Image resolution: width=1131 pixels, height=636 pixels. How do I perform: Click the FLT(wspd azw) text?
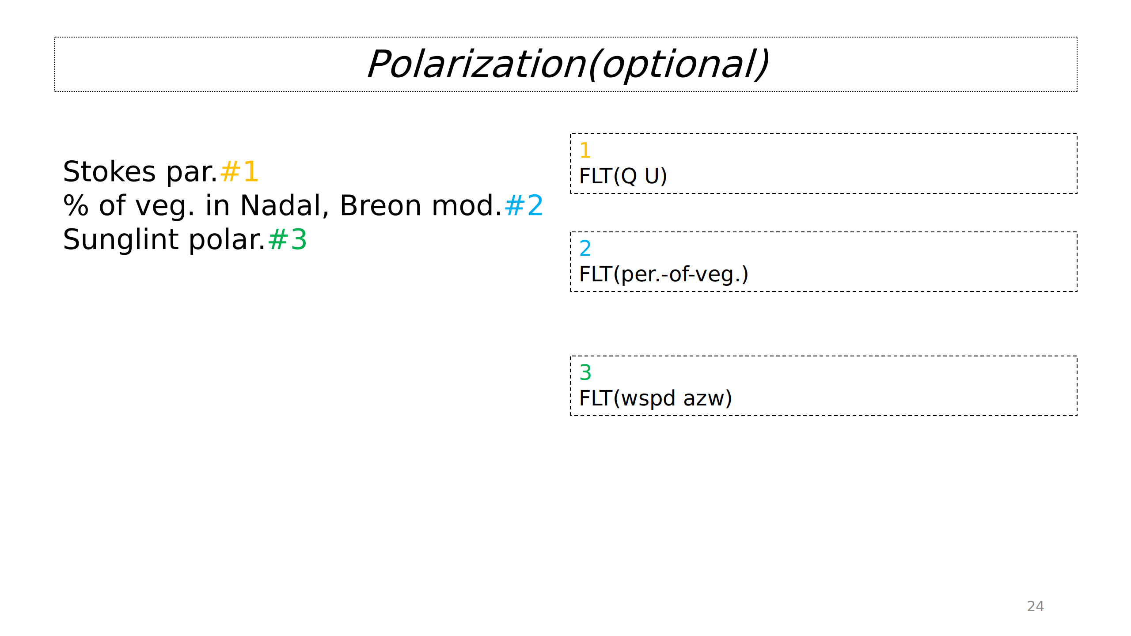pyautogui.click(x=656, y=398)
